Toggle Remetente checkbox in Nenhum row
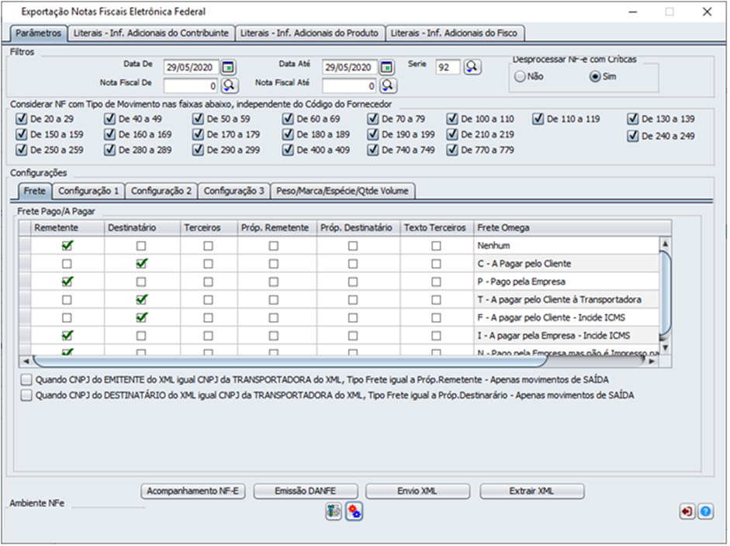 (x=67, y=245)
